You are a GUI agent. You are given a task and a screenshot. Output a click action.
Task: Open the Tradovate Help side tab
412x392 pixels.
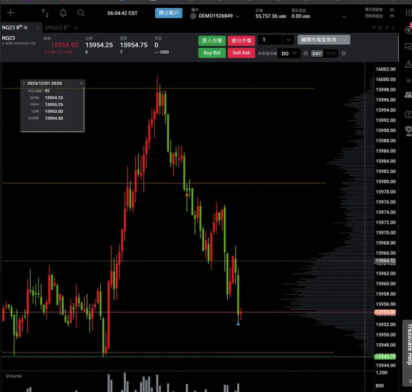pyautogui.click(x=408, y=345)
